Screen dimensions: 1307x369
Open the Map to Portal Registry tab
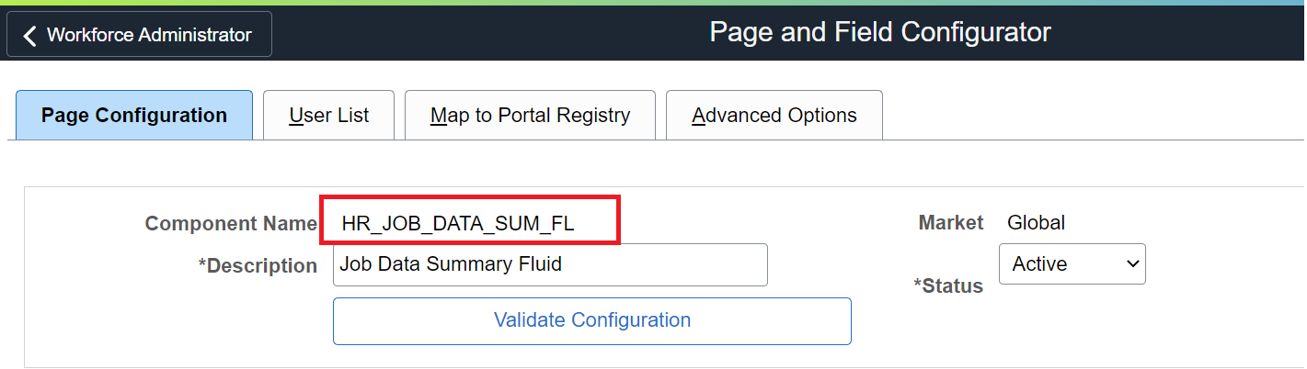point(530,116)
